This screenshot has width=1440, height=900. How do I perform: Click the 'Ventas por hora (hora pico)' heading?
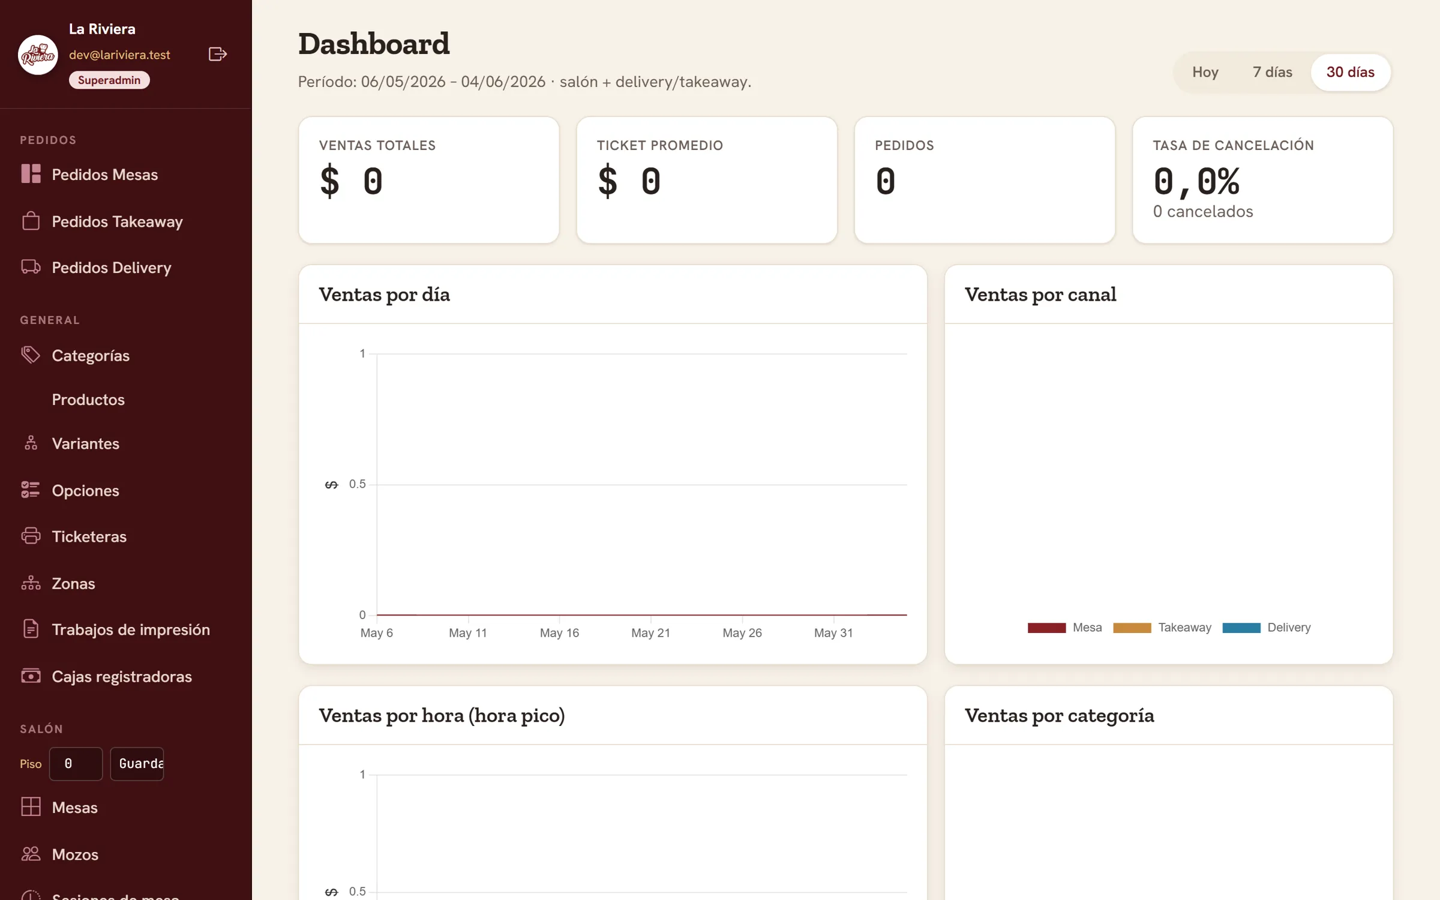pyautogui.click(x=442, y=716)
